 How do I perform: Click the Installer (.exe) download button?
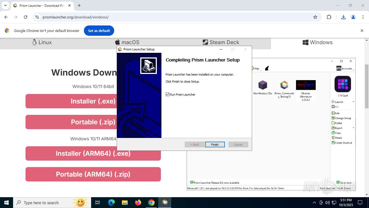pyautogui.click(x=93, y=101)
